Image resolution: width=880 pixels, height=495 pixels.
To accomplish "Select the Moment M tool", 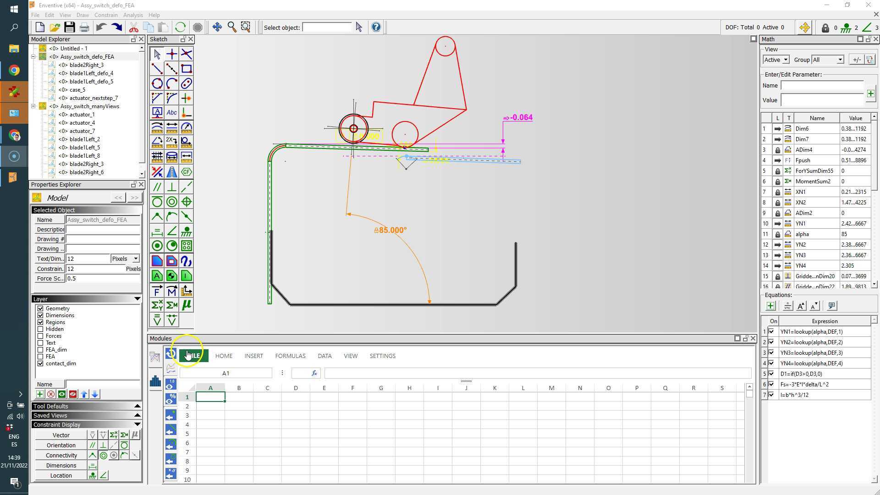I will (x=172, y=291).
